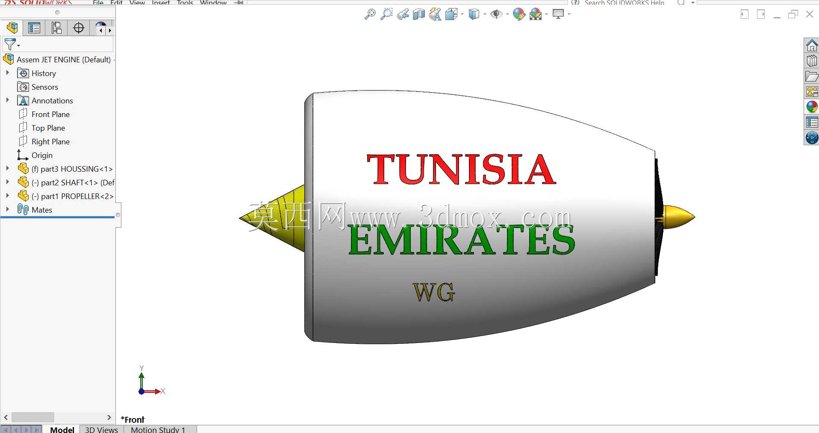Expand the part2 SHAFT component
Viewport: 819px width, 433px height.
7,182
